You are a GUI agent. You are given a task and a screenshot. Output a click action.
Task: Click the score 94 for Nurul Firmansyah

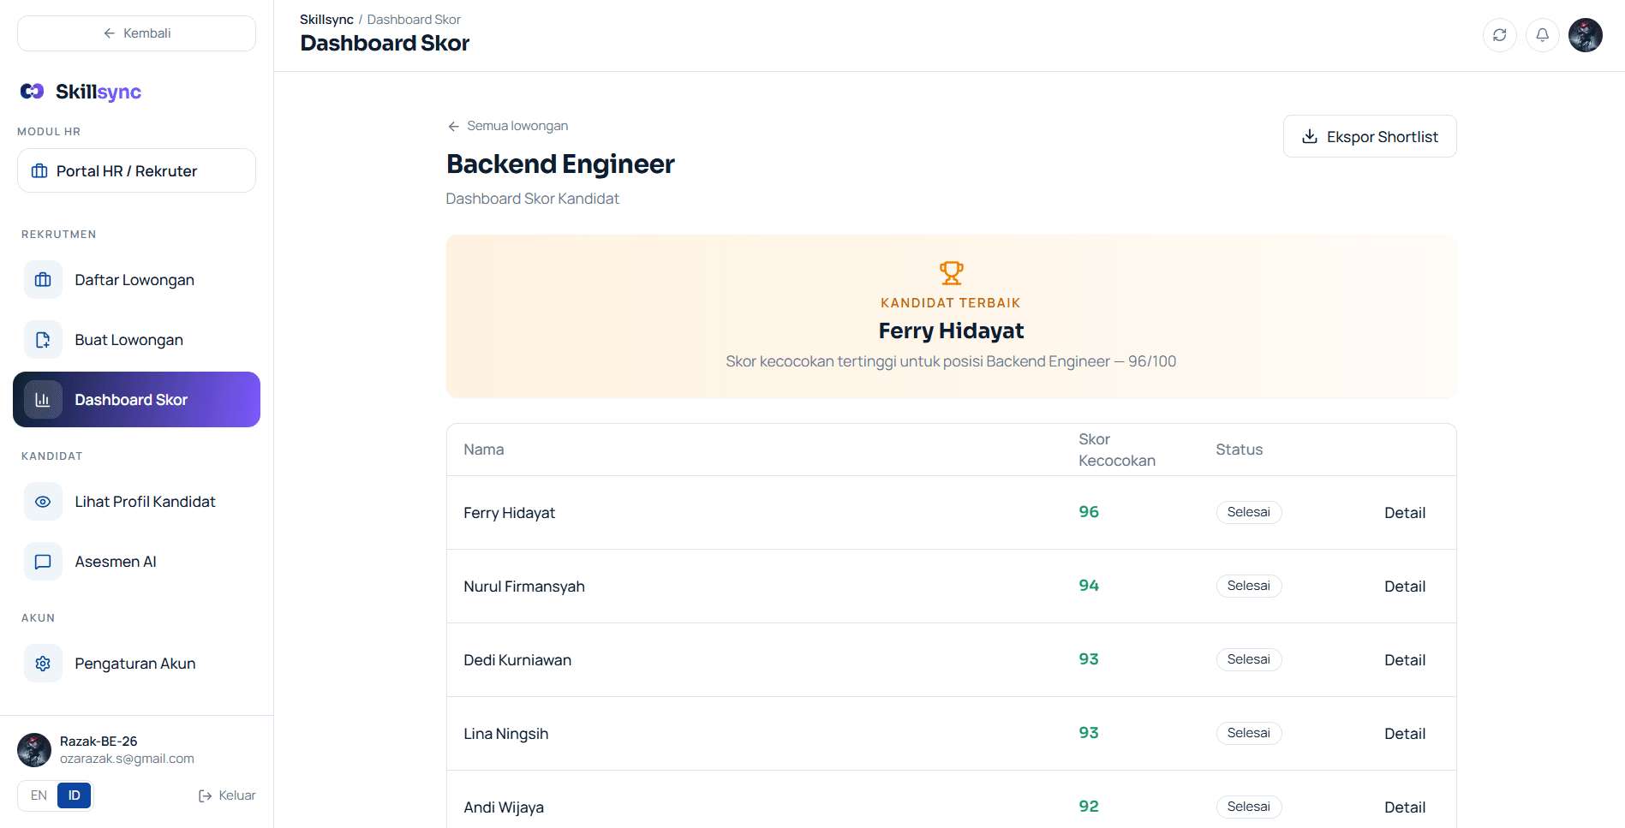pyautogui.click(x=1089, y=586)
